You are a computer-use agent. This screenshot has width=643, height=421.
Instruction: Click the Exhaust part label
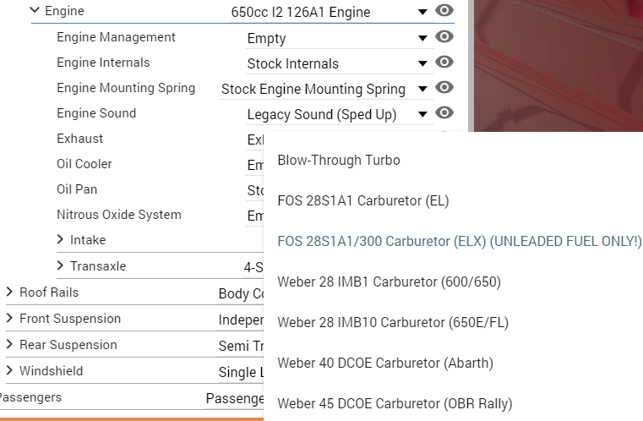coord(80,139)
